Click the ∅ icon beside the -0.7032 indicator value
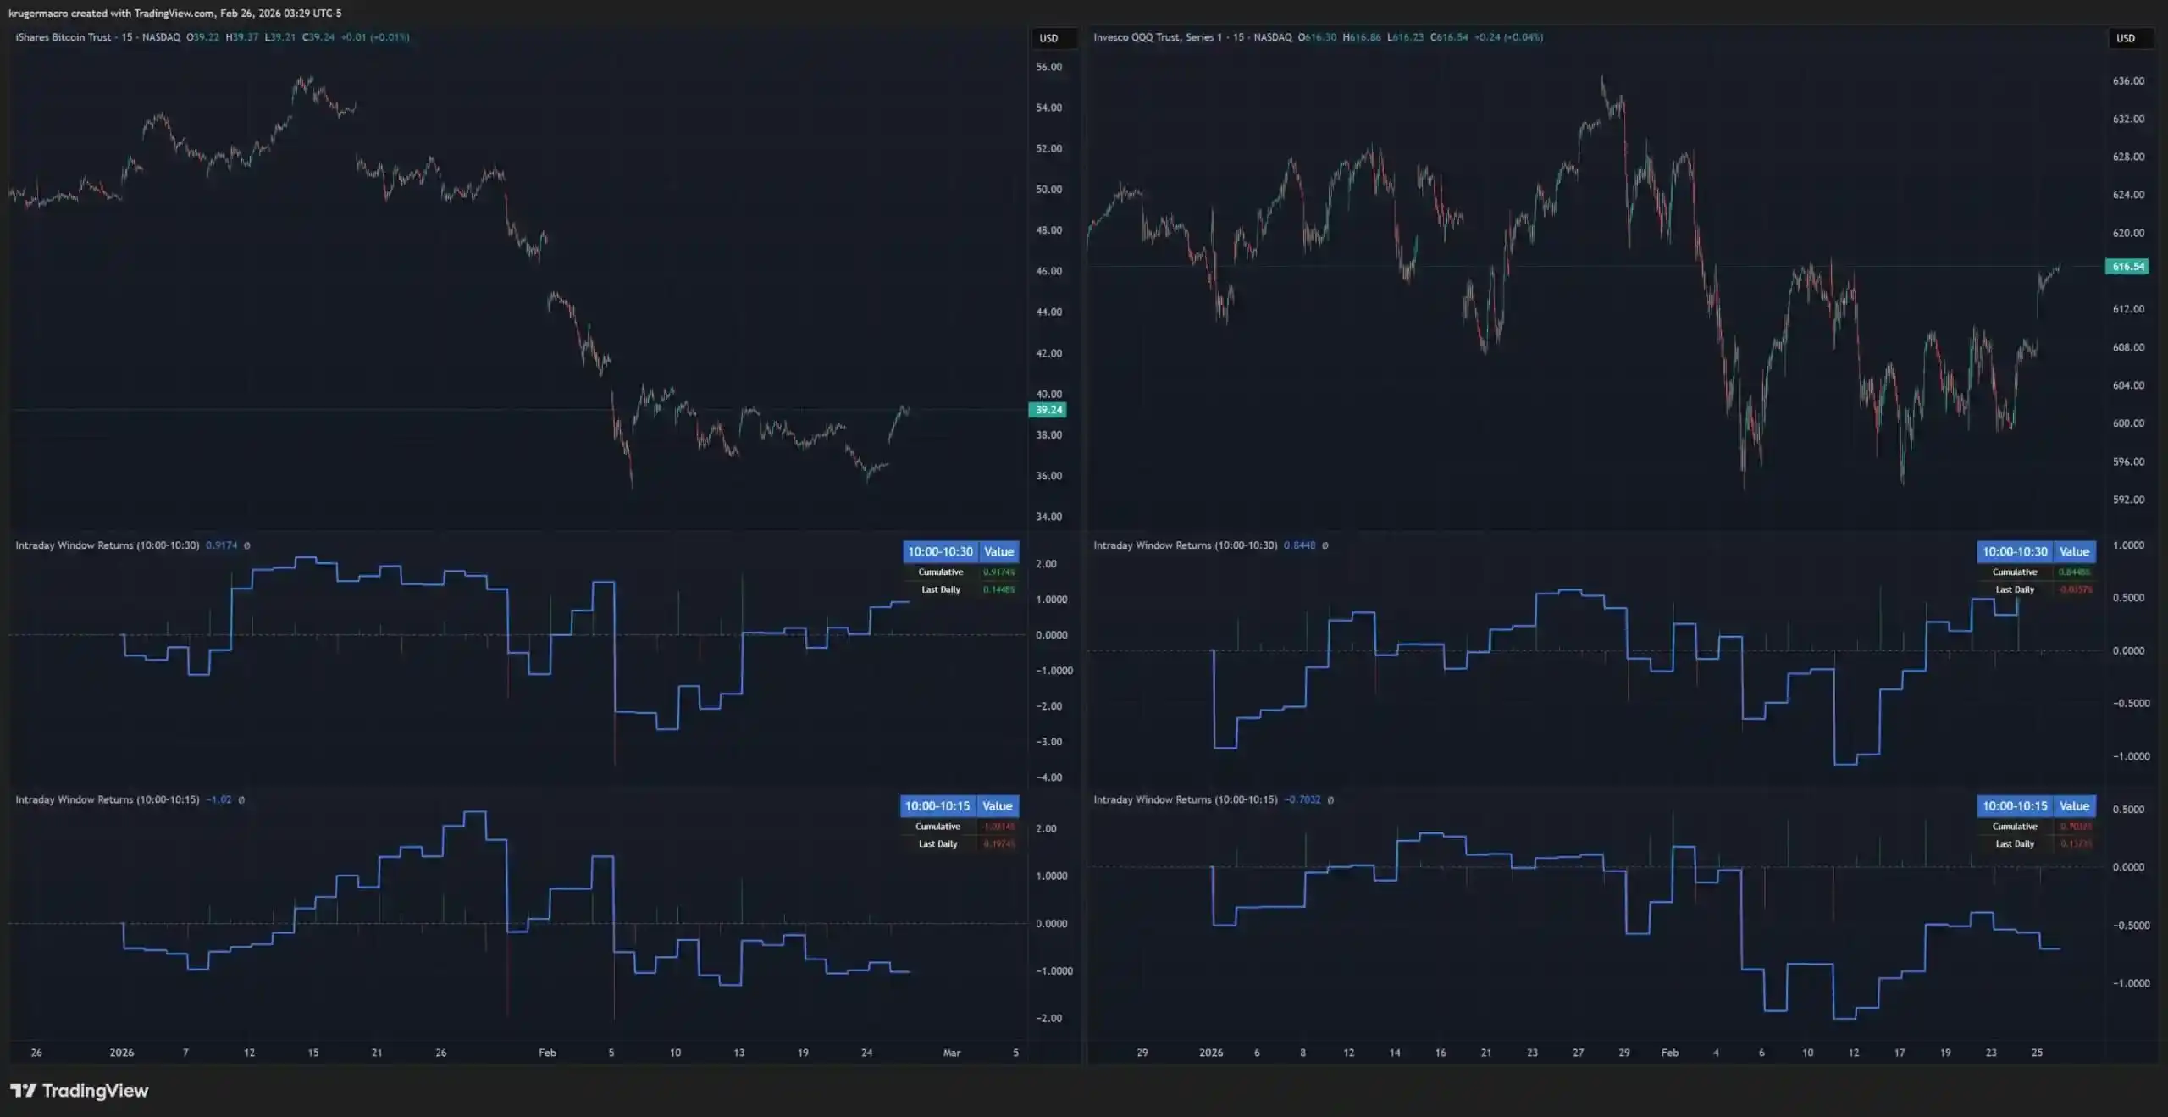The image size is (2168, 1117). [1330, 799]
